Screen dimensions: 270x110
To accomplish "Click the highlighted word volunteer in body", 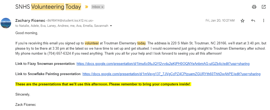I will [x=92, y=43].
